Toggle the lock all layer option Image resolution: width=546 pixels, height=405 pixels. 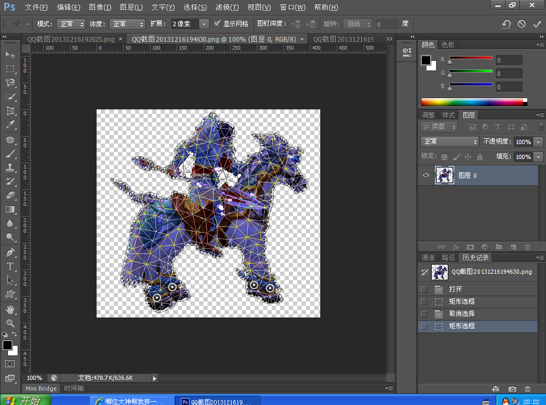coord(480,157)
